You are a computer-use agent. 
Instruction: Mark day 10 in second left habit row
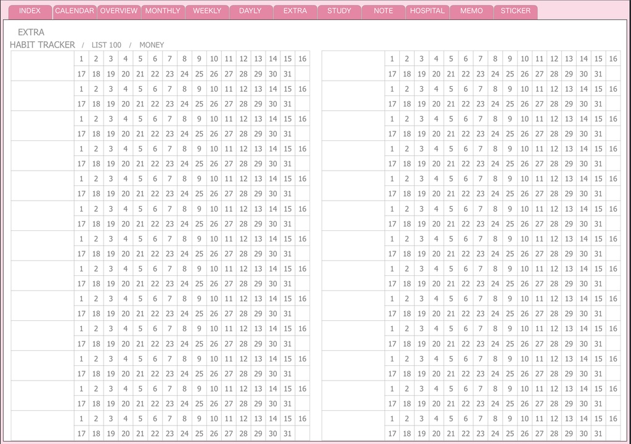[214, 89]
